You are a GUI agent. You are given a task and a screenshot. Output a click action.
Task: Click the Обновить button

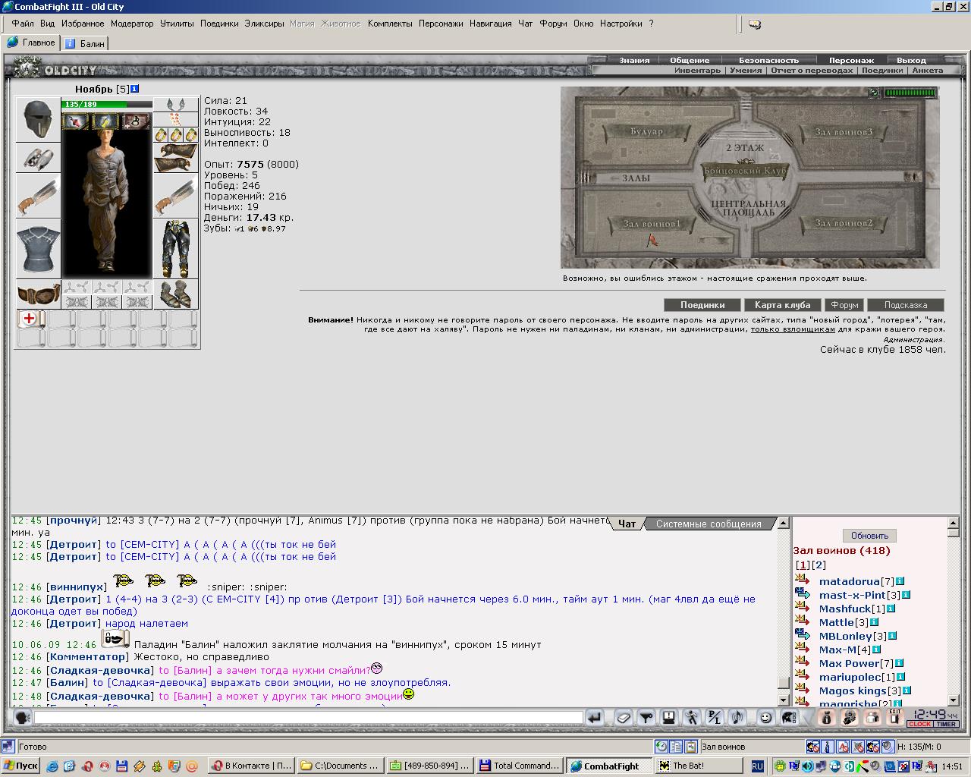(869, 536)
